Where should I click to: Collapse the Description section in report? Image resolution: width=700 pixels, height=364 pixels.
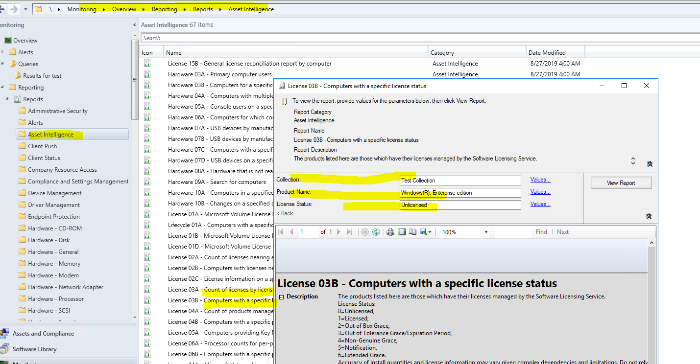coord(282,297)
